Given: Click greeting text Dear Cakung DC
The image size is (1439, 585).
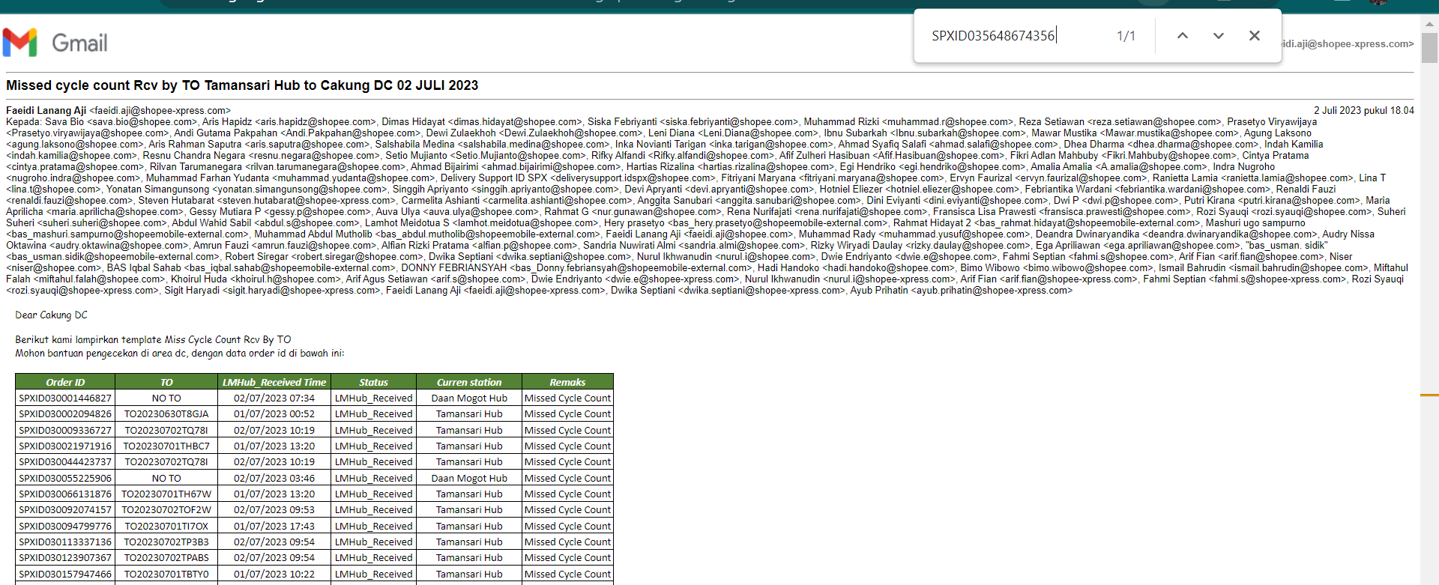Looking at the screenshot, I should pyautogui.click(x=51, y=315).
